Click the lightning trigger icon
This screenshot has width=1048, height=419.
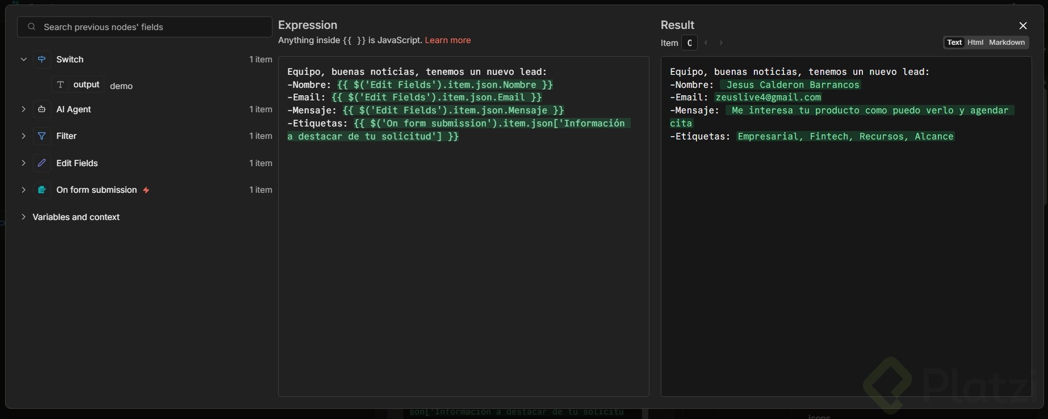146,191
